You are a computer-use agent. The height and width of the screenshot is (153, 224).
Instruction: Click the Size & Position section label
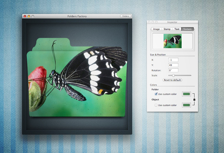pos(158,54)
